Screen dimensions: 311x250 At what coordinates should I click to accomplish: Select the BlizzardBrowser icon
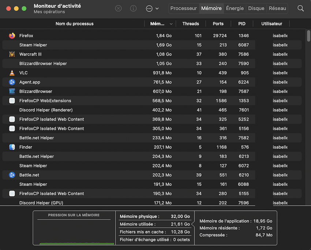coord(12,92)
